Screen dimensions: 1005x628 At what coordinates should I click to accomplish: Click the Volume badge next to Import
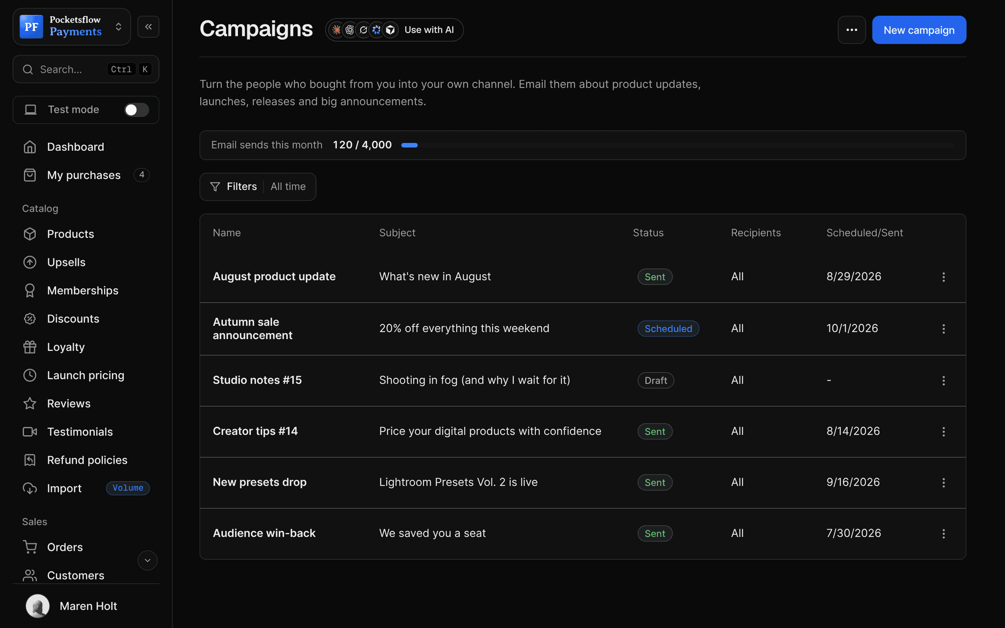click(128, 488)
